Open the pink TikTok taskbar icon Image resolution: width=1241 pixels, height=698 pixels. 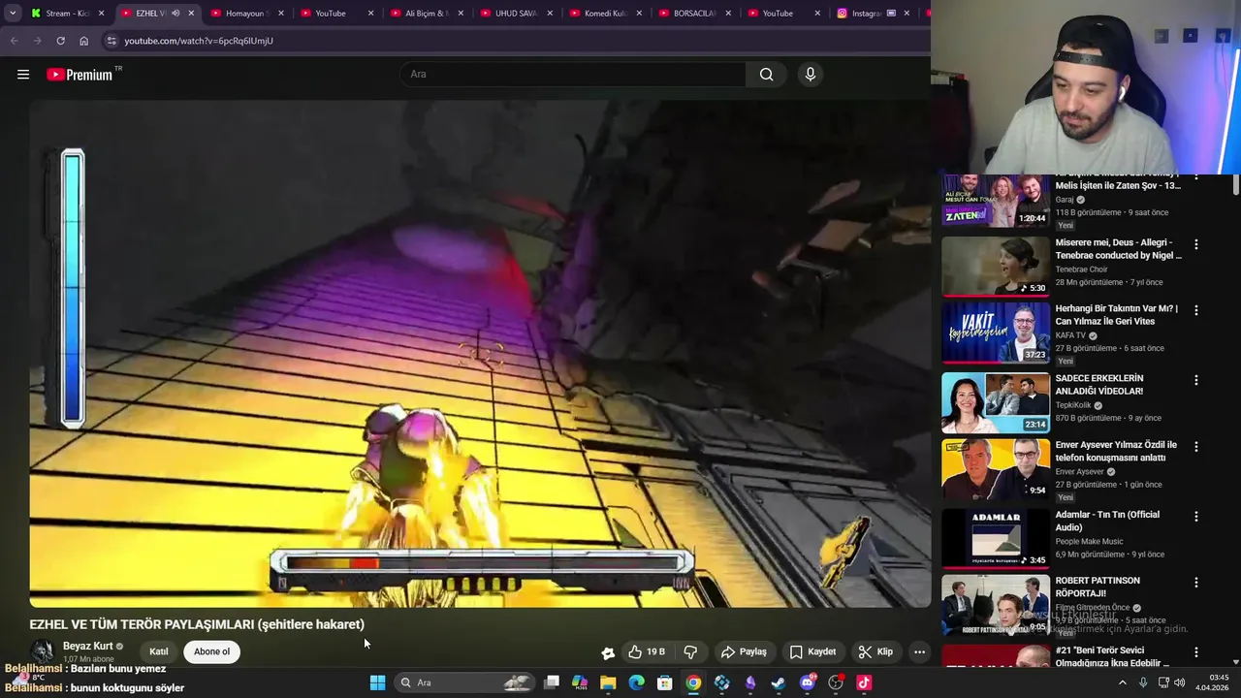point(864,682)
